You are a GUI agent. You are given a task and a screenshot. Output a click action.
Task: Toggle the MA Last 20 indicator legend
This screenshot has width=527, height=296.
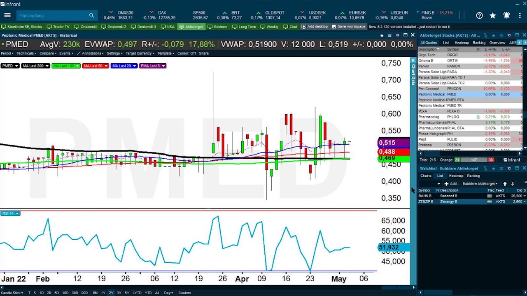point(124,66)
